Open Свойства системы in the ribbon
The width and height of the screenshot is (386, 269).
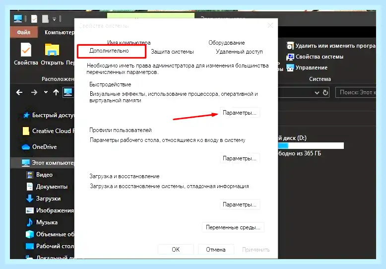click(x=315, y=57)
